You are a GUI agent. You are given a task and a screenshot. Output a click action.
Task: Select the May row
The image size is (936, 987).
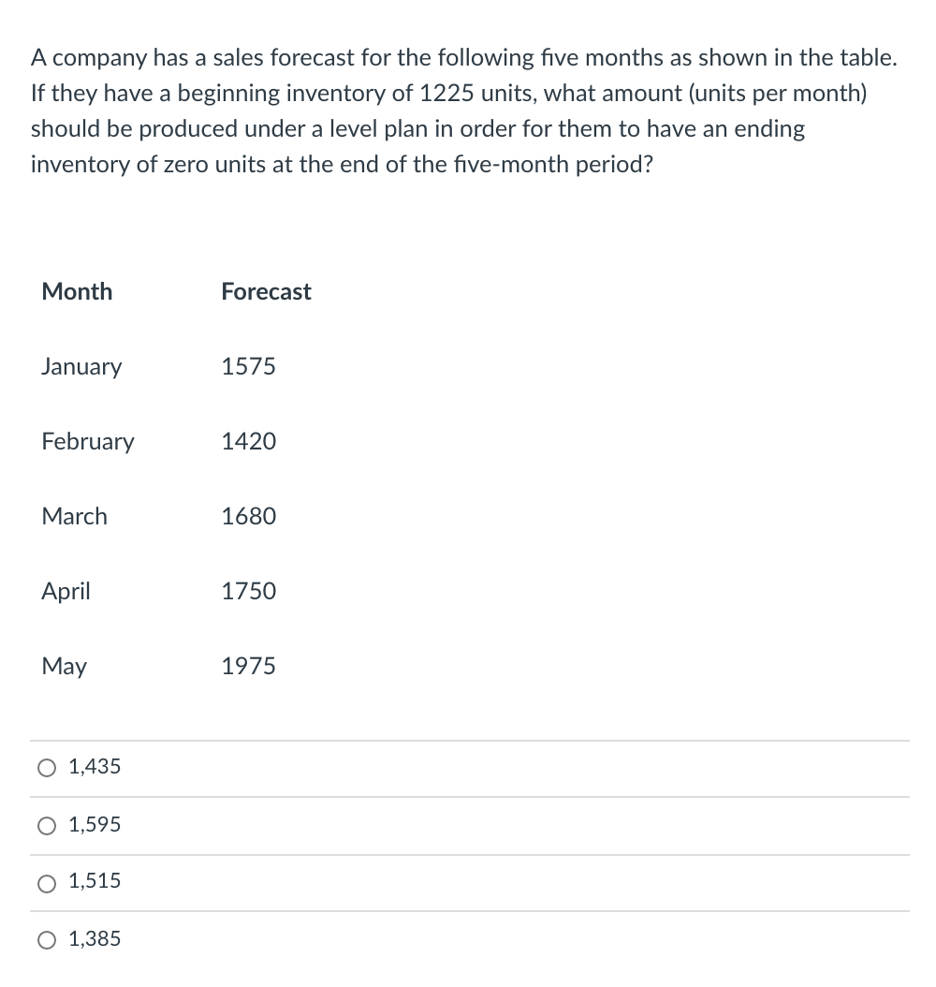64,666
